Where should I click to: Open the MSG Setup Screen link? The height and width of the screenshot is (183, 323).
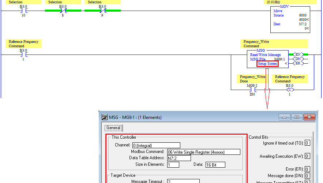coord(267,64)
